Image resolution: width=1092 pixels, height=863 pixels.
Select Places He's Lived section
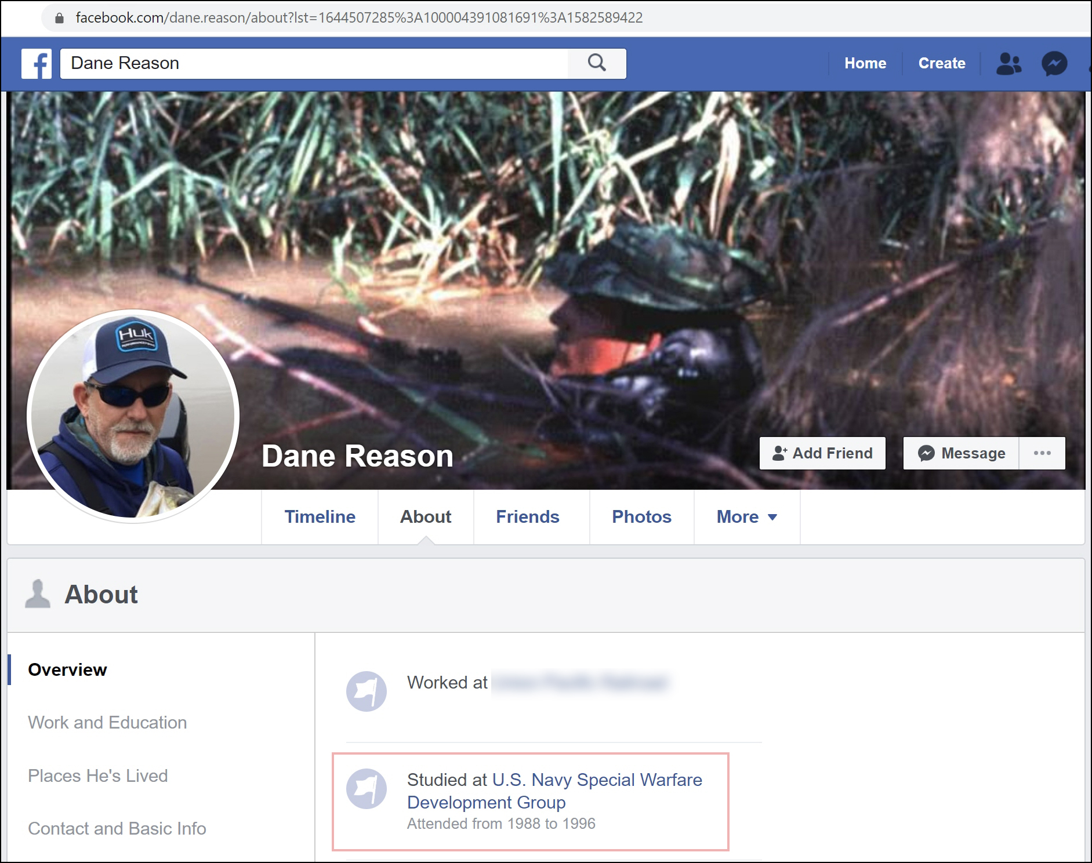[98, 775]
